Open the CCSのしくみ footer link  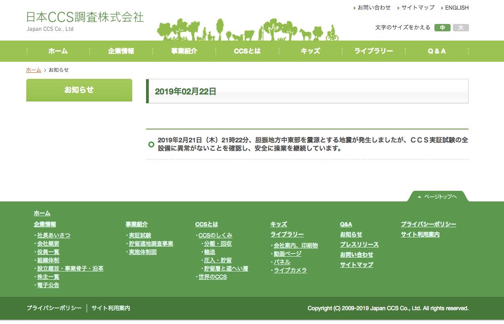215,236
